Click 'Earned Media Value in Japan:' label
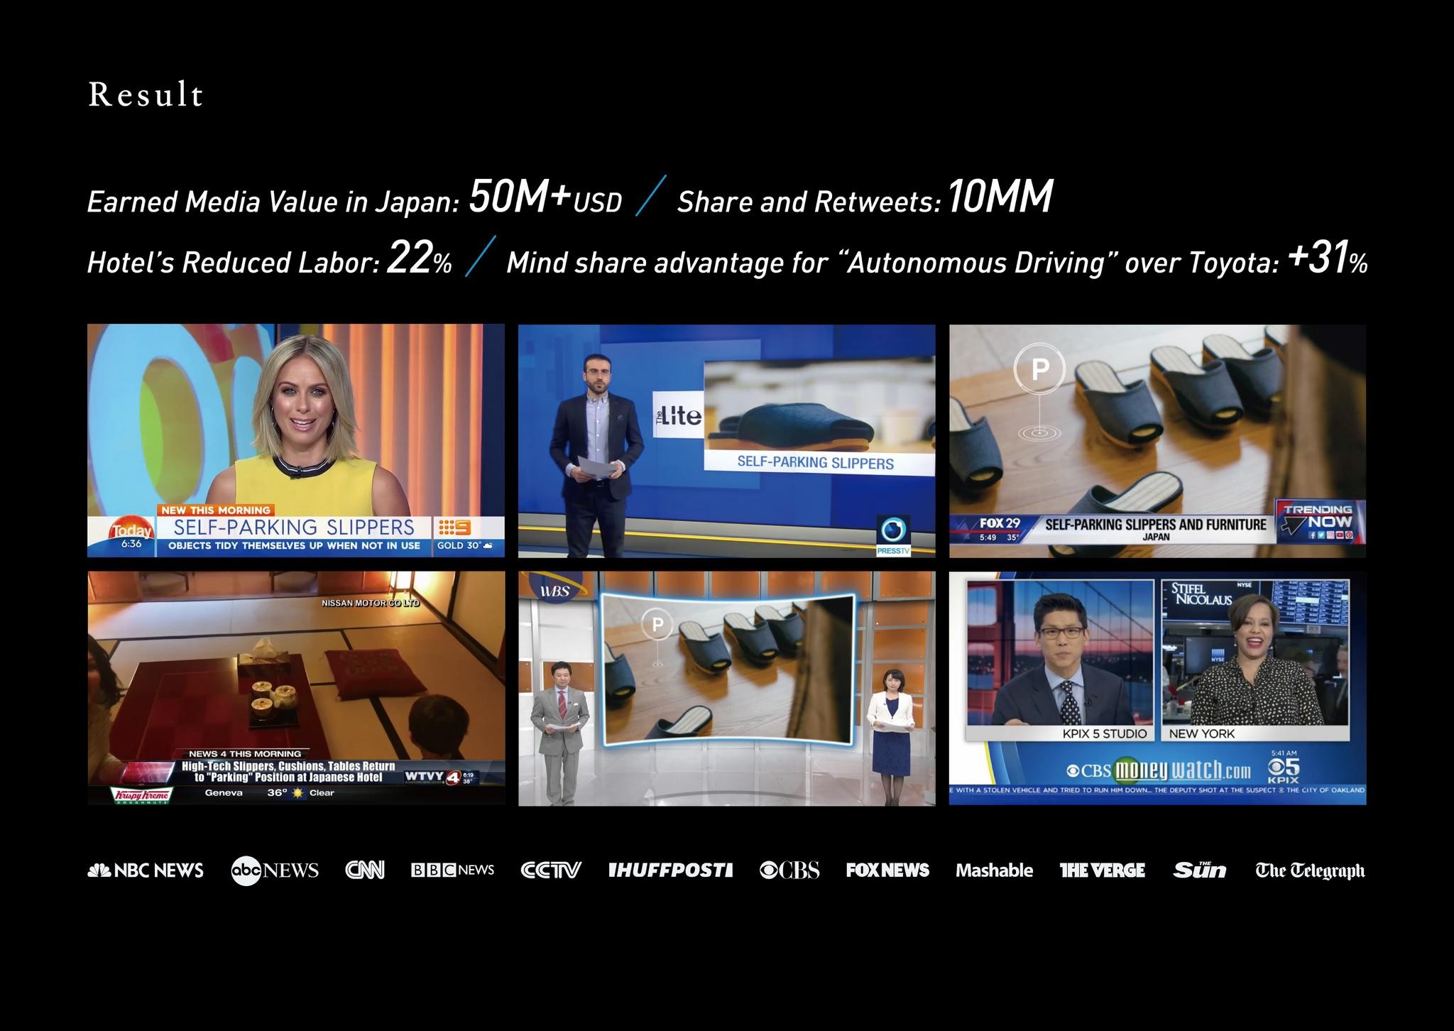This screenshot has width=1454, height=1031. [273, 202]
